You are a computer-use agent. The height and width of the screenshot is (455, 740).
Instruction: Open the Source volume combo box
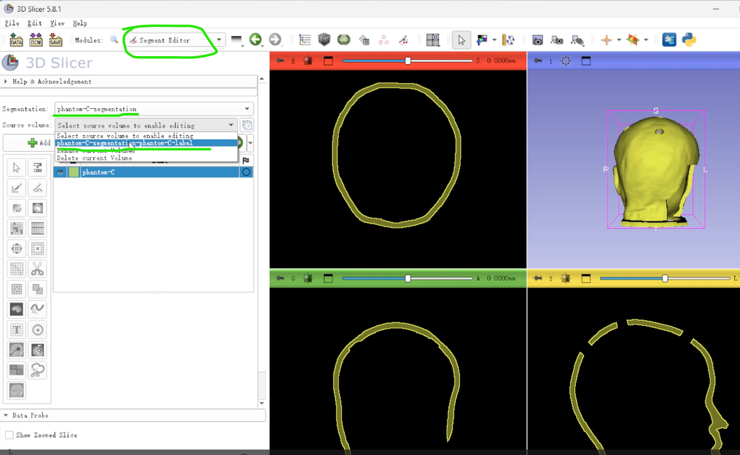pyautogui.click(x=147, y=125)
